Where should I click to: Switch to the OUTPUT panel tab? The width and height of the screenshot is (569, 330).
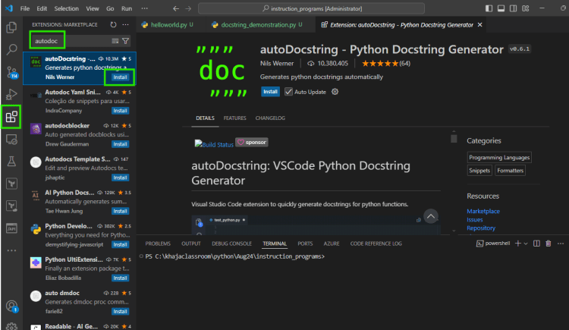pos(191,244)
